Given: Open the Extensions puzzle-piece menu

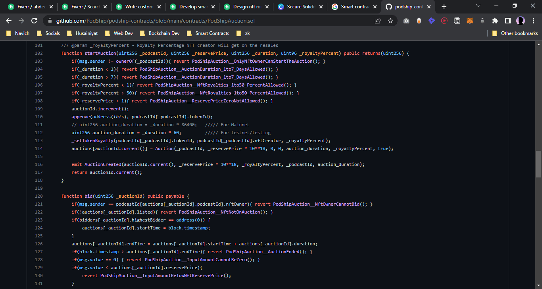Looking at the screenshot, I should pyautogui.click(x=495, y=21).
